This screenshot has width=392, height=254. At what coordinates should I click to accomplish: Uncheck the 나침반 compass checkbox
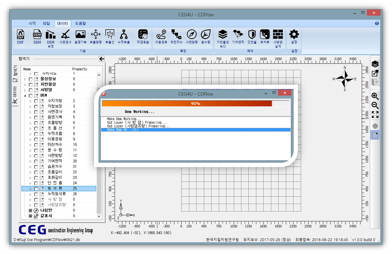31,211
